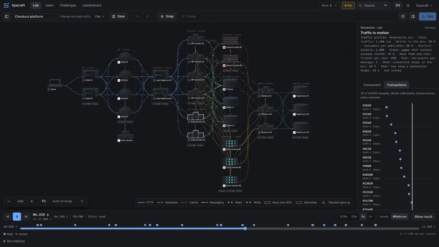The height and width of the screenshot is (247, 439).
Task: Switch timeline view to Events
Action: click(384, 217)
